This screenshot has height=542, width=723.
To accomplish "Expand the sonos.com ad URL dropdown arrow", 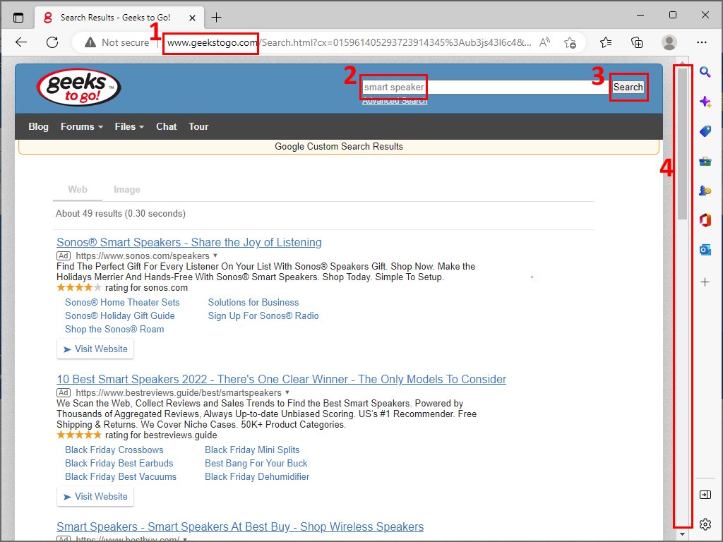I will pyautogui.click(x=215, y=255).
